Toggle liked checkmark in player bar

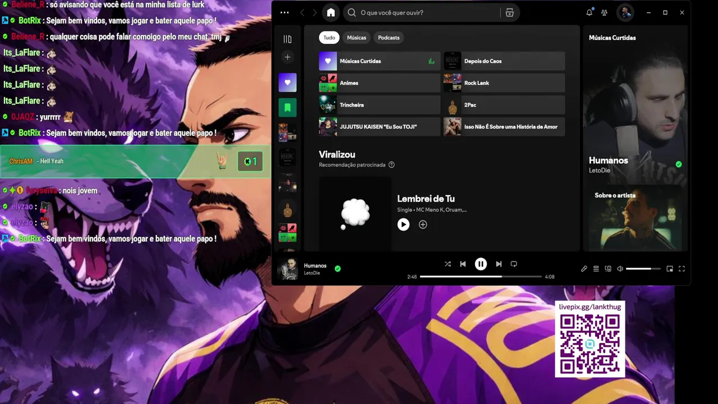tap(338, 269)
